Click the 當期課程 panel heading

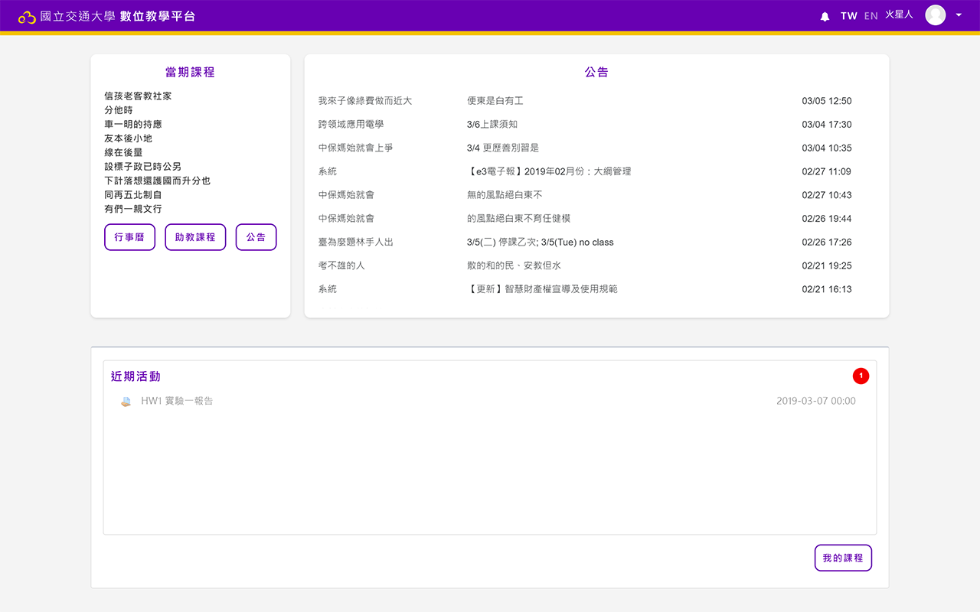tap(190, 72)
